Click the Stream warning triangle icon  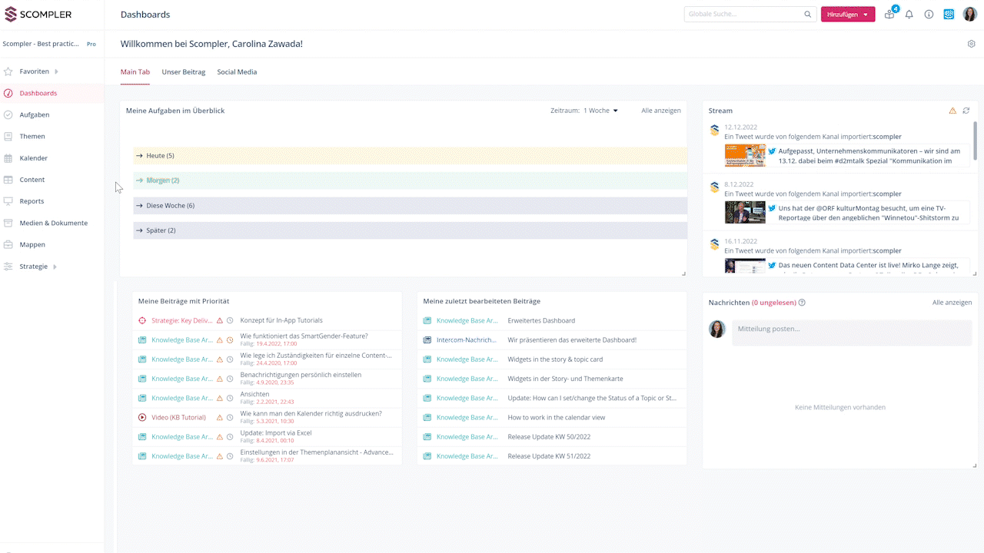[952, 111]
